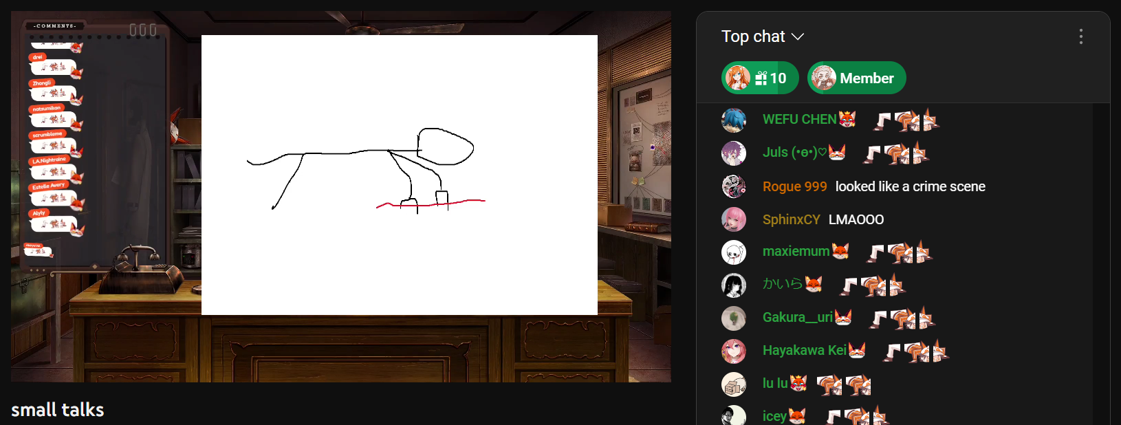Click the gifted memberships 10 chip

point(760,78)
